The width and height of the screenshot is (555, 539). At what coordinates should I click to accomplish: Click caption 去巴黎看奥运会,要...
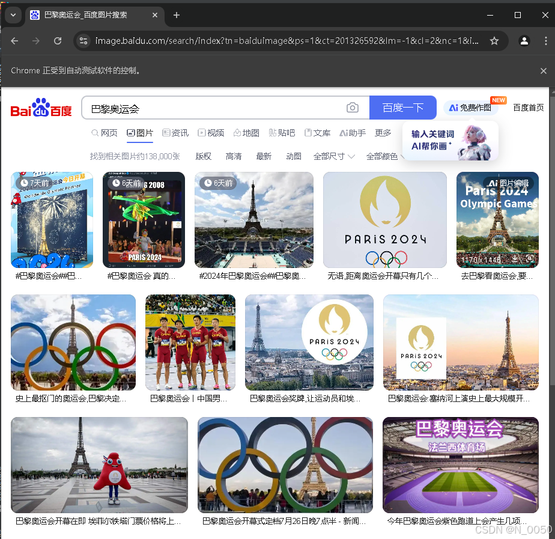click(497, 276)
